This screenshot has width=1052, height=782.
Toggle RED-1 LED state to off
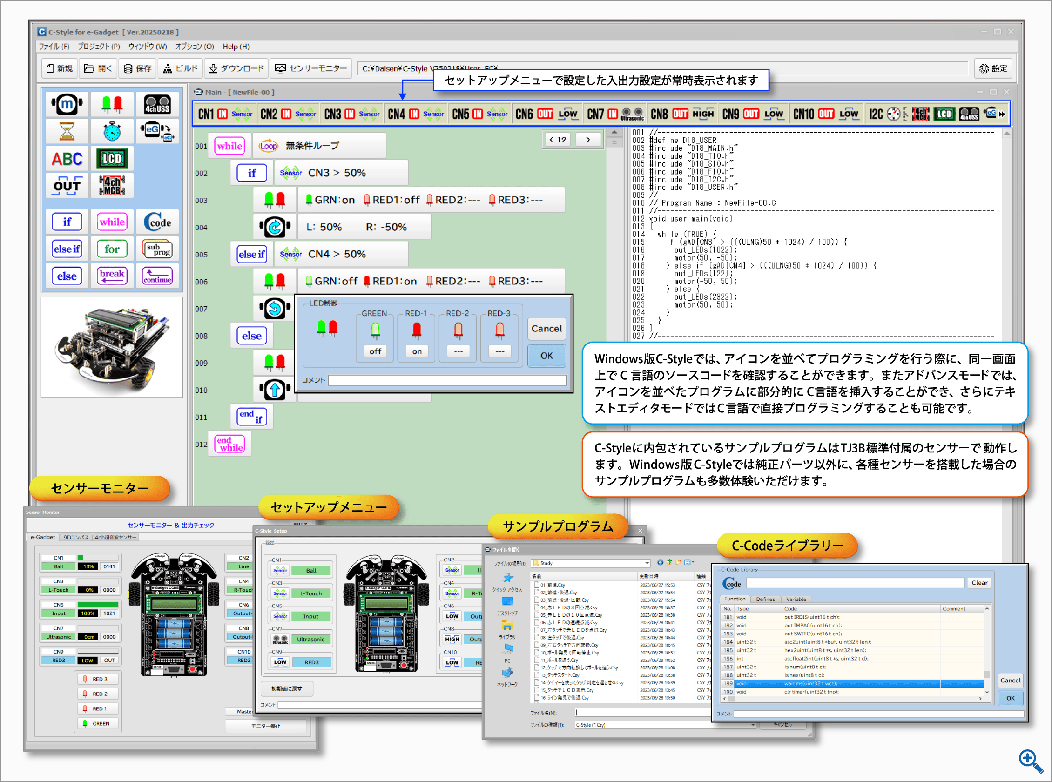click(x=417, y=351)
